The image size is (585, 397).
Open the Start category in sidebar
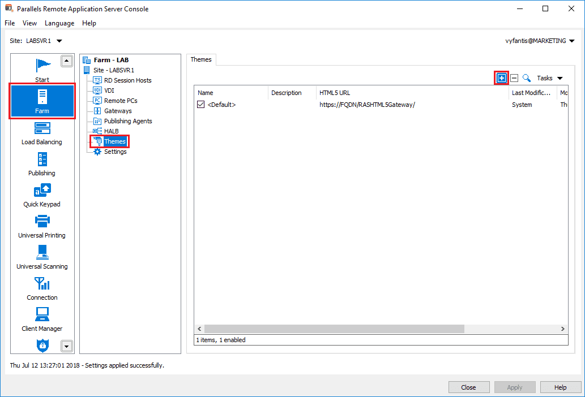click(x=42, y=70)
